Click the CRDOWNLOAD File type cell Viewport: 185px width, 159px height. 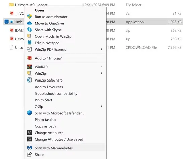click(141, 48)
